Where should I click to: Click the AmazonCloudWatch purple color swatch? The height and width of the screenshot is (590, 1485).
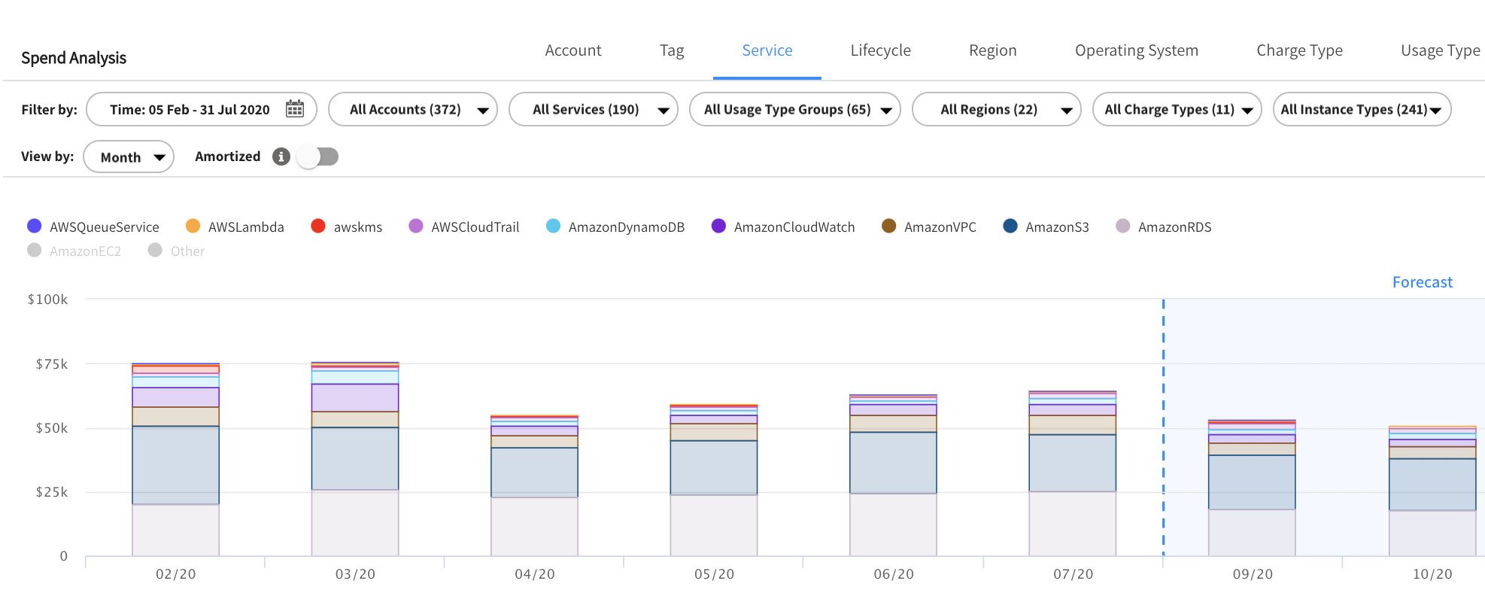[718, 227]
